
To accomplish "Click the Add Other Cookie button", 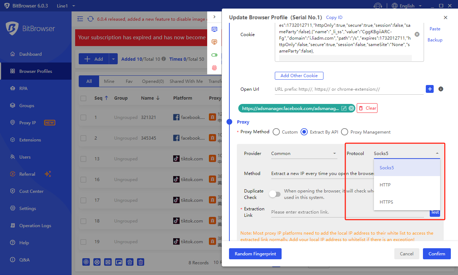I will click(x=299, y=76).
